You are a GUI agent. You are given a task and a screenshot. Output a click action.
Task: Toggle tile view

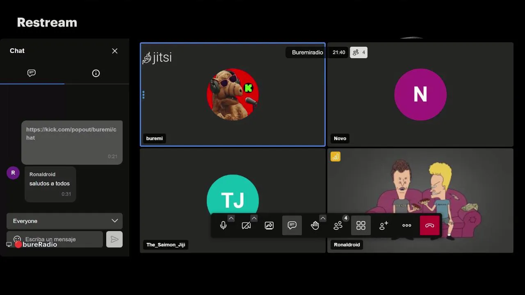coord(361,225)
